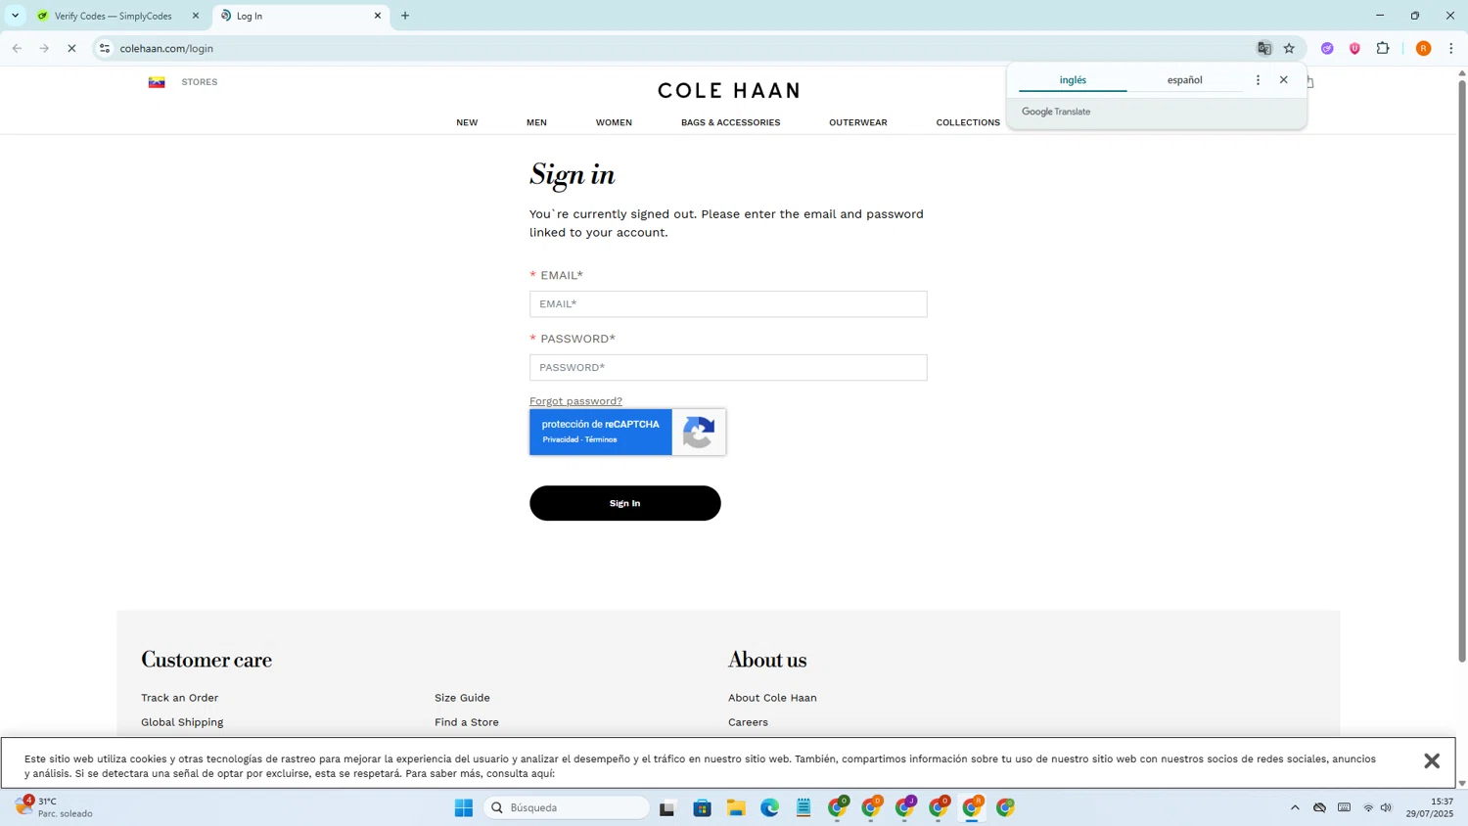Open the Windows Start menu

[x=464, y=807]
